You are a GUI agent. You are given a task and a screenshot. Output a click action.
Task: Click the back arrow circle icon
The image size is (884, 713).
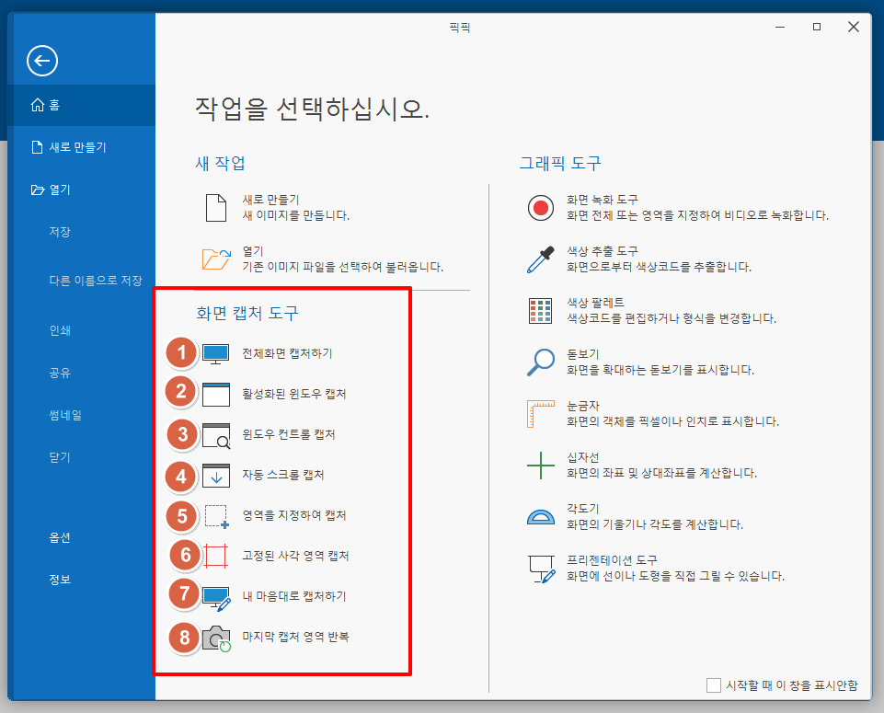tap(42, 61)
